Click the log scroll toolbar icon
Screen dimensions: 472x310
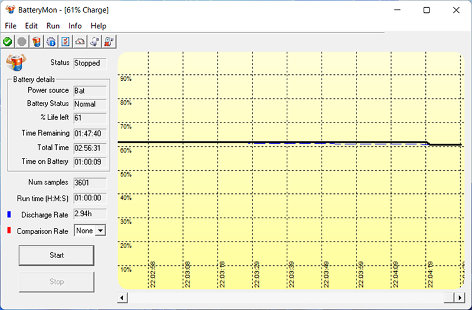click(94, 41)
